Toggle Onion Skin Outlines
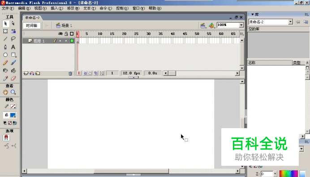 click(x=90, y=73)
